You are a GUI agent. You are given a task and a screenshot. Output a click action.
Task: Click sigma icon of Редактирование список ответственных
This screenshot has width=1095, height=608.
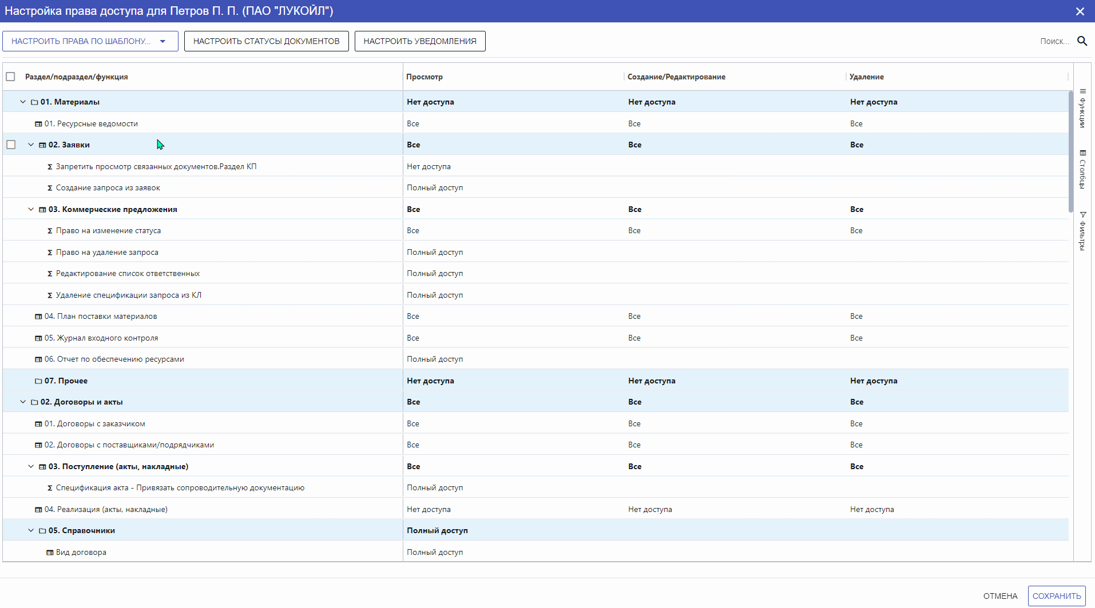[x=50, y=274]
